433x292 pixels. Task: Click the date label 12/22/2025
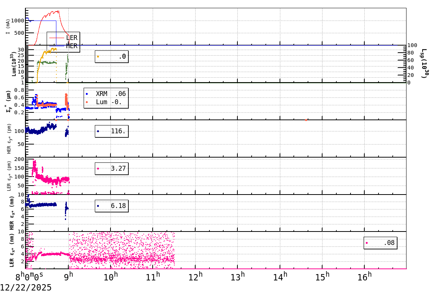26,288
